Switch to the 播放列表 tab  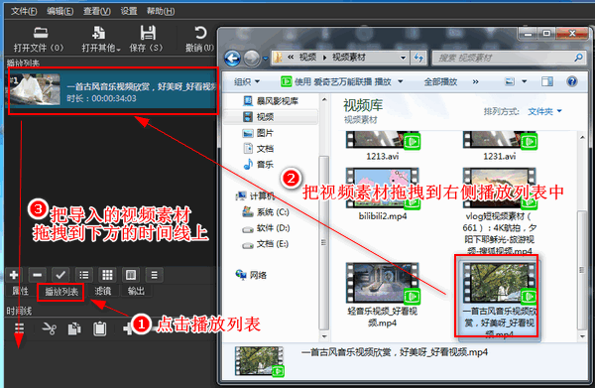(61, 292)
